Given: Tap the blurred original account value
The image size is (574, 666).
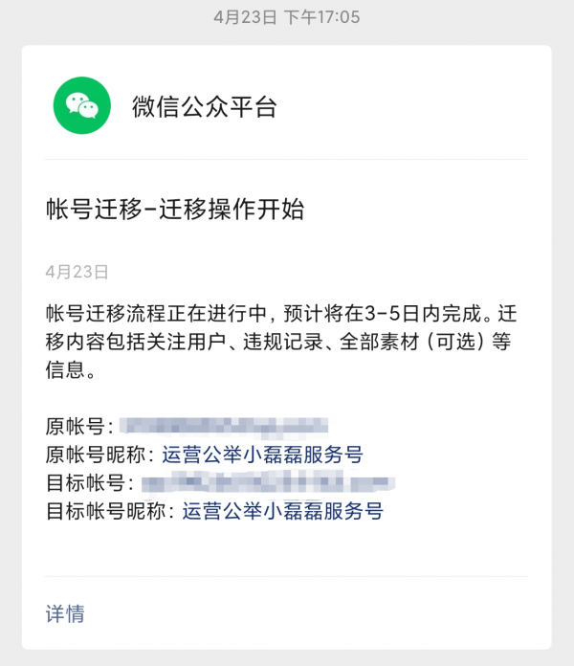Looking at the screenshot, I should tap(224, 427).
